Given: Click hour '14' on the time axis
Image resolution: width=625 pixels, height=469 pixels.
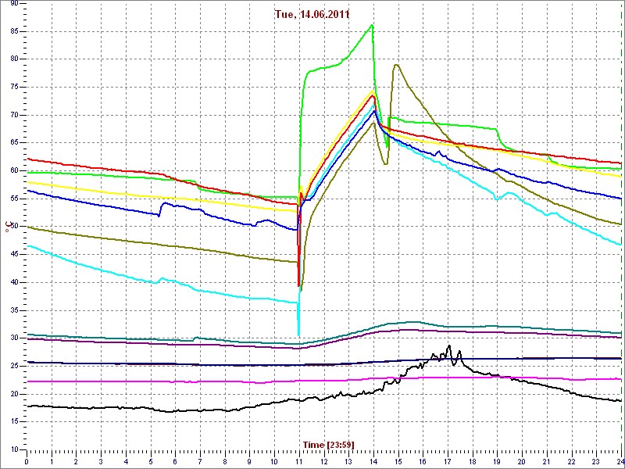Looking at the screenshot, I should pos(373,460).
